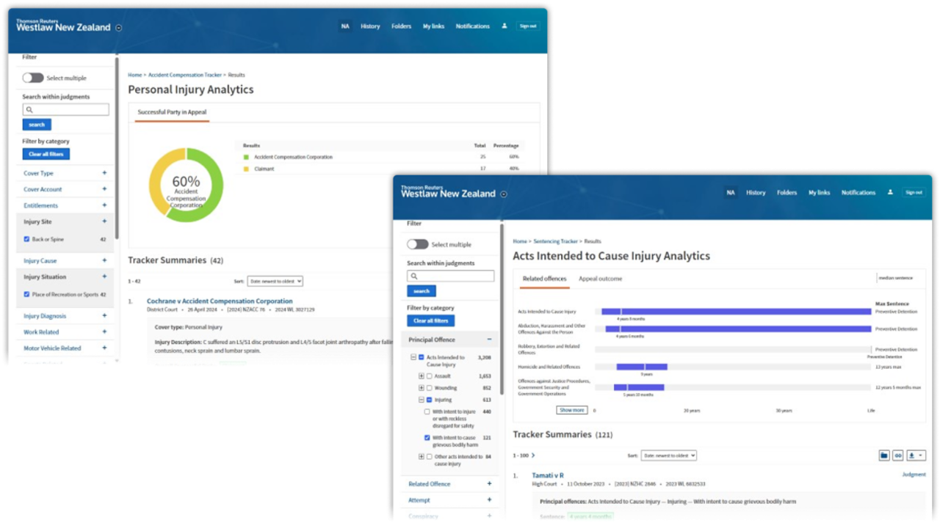Open the Tamati v R case link
The width and height of the screenshot is (940, 528).
coord(548,475)
